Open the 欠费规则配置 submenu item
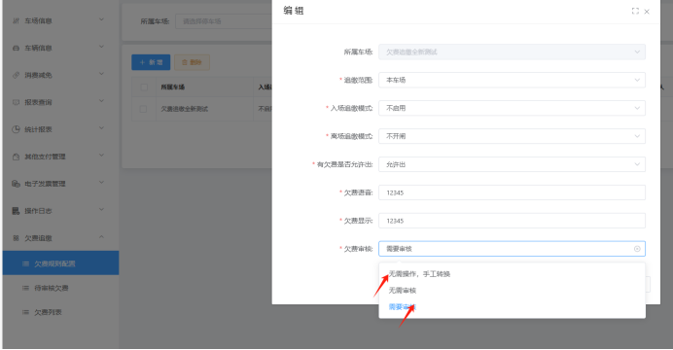Image resolution: width=673 pixels, height=350 pixels. coord(60,263)
